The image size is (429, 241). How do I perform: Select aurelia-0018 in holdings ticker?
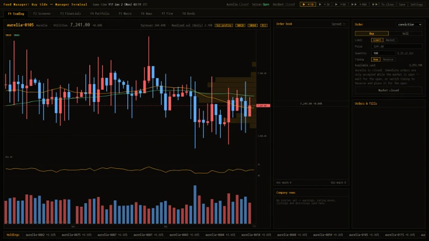[x=256, y=235]
